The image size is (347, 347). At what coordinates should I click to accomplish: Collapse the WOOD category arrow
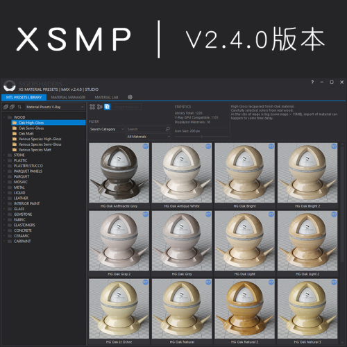(x=4, y=117)
